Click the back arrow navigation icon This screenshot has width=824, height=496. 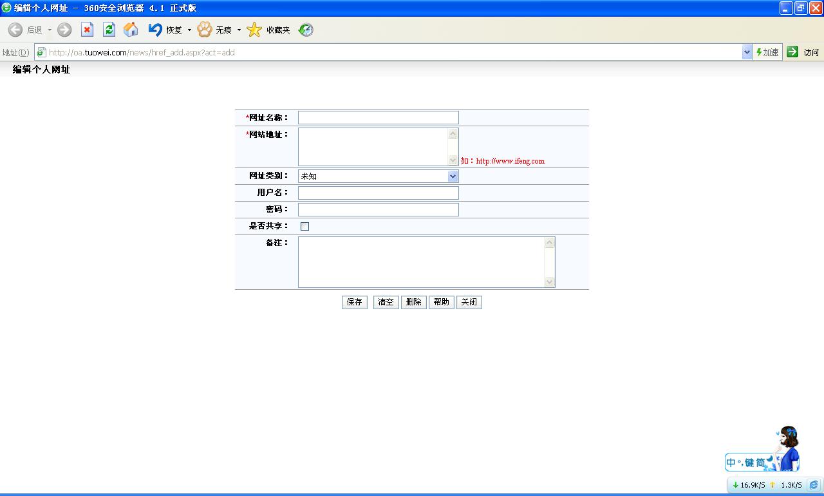coord(15,30)
